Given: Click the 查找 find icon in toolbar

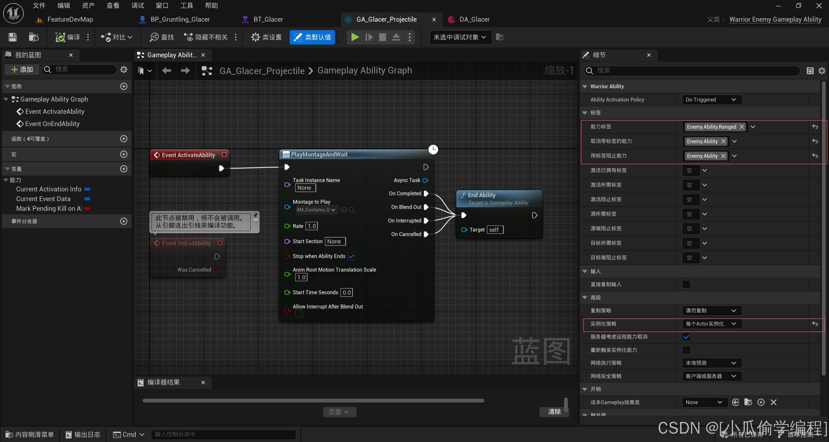Looking at the screenshot, I should [154, 37].
